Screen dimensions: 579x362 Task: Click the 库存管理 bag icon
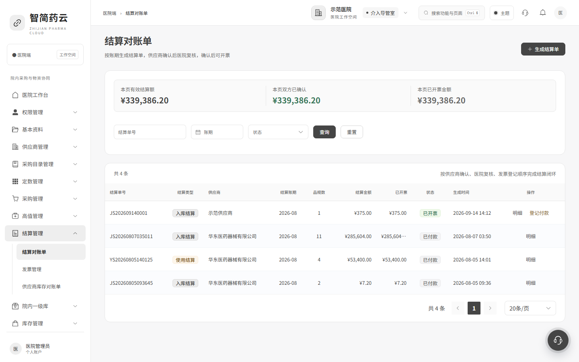pyautogui.click(x=15, y=323)
